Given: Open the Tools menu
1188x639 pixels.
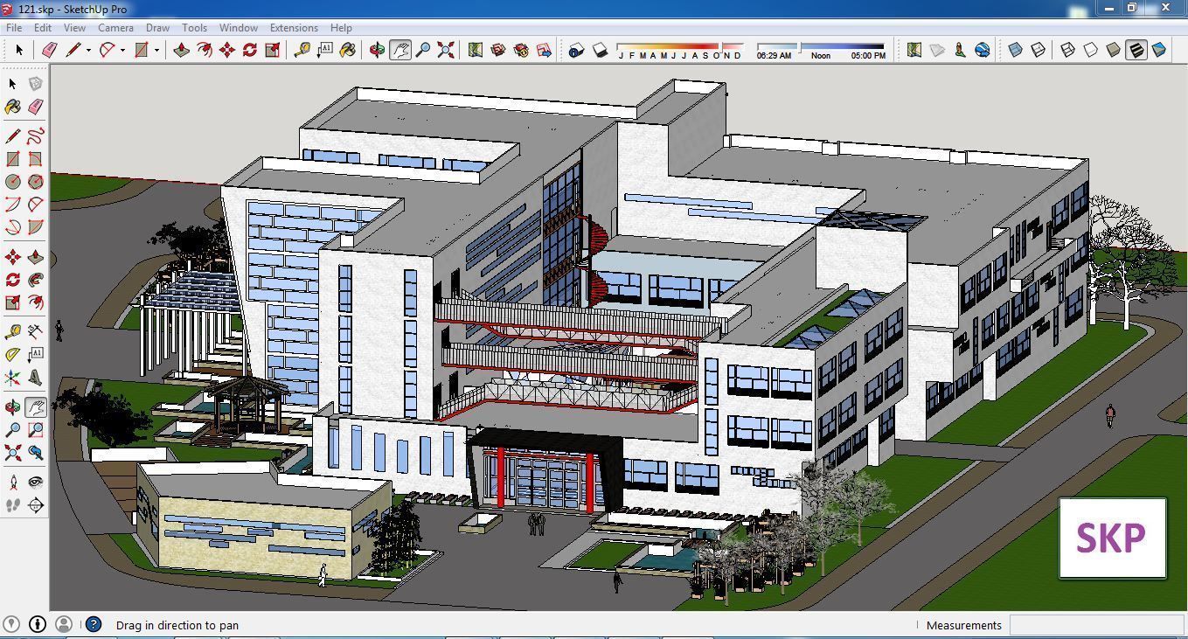Looking at the screenshot, I should coord(194,28).
